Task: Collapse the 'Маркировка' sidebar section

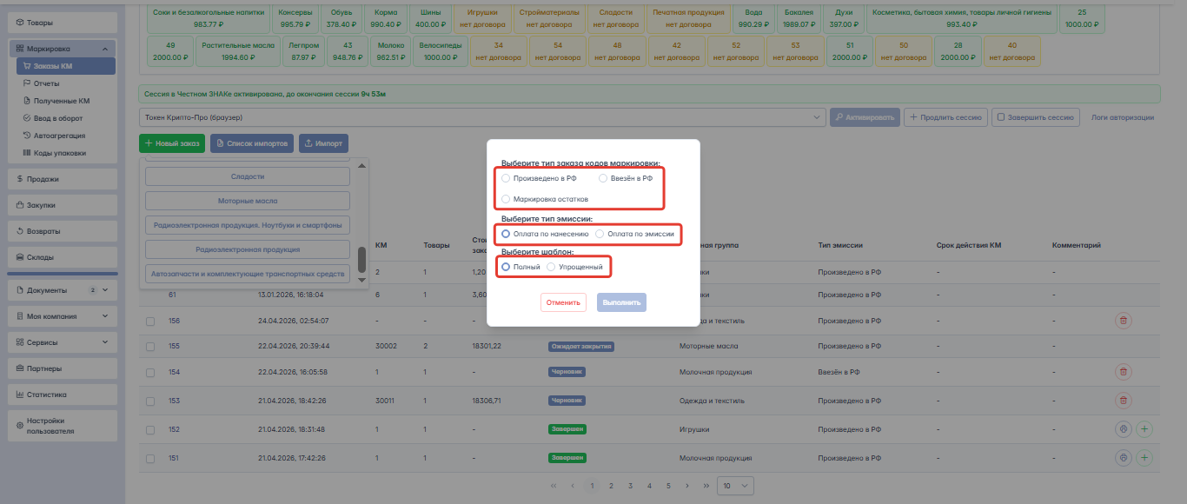Action: (63, 50)
